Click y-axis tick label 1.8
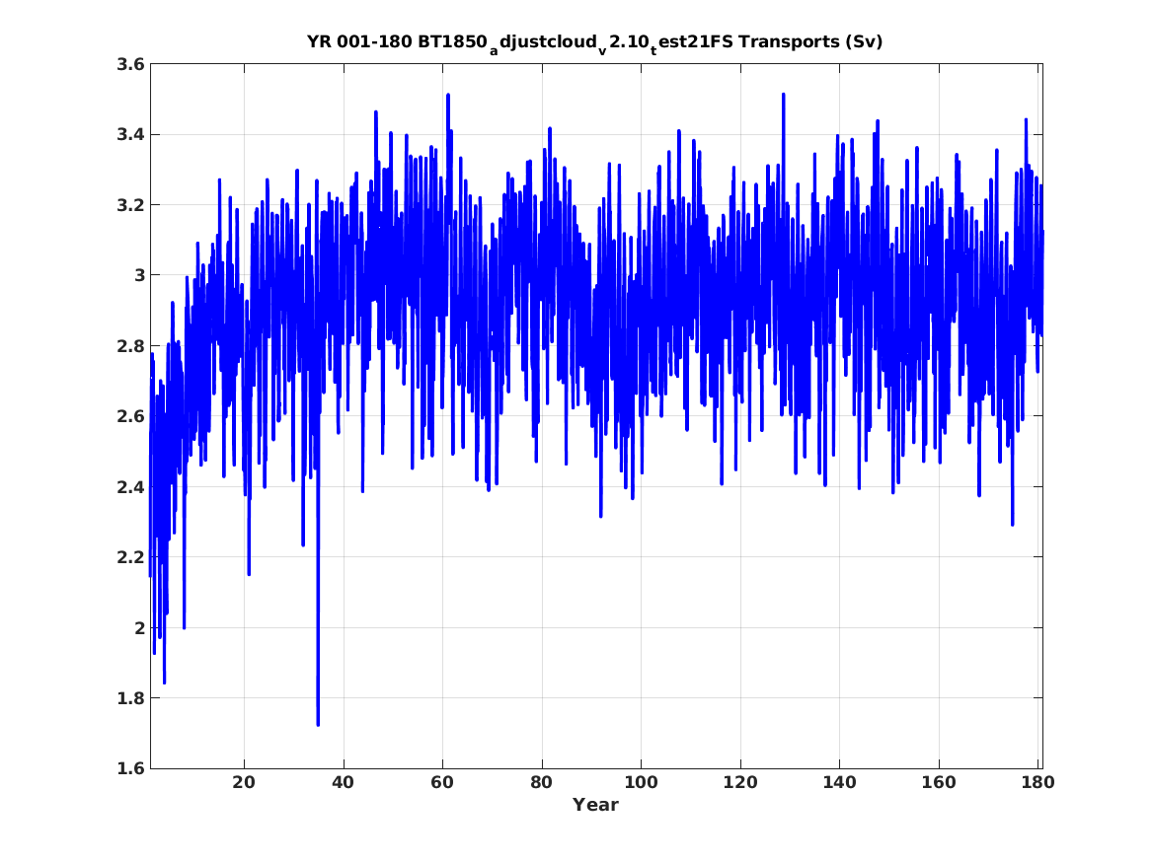This screenshot has height=863, width=1152. coord(130,698)
